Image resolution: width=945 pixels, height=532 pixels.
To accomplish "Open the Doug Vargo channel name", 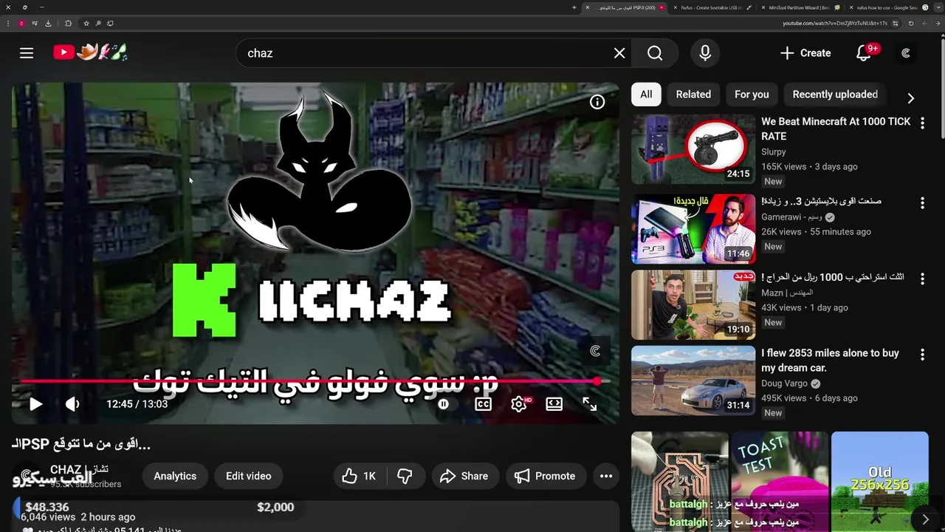I will coord(785,384).
